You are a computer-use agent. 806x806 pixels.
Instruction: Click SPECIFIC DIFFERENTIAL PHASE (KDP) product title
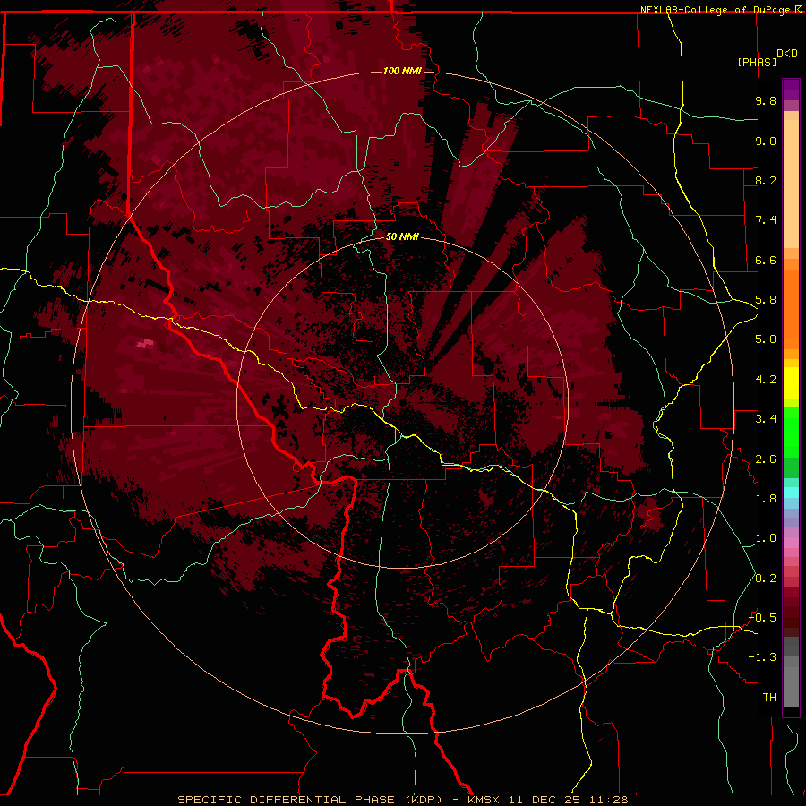pos(312,800)
